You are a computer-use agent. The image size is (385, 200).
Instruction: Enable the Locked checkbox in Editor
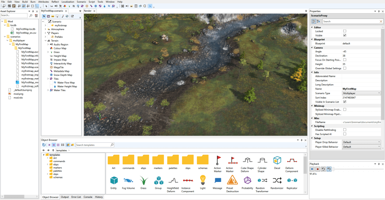click(x=345, y=31)
